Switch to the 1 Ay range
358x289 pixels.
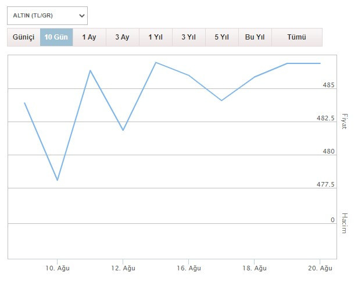[90, 37]
